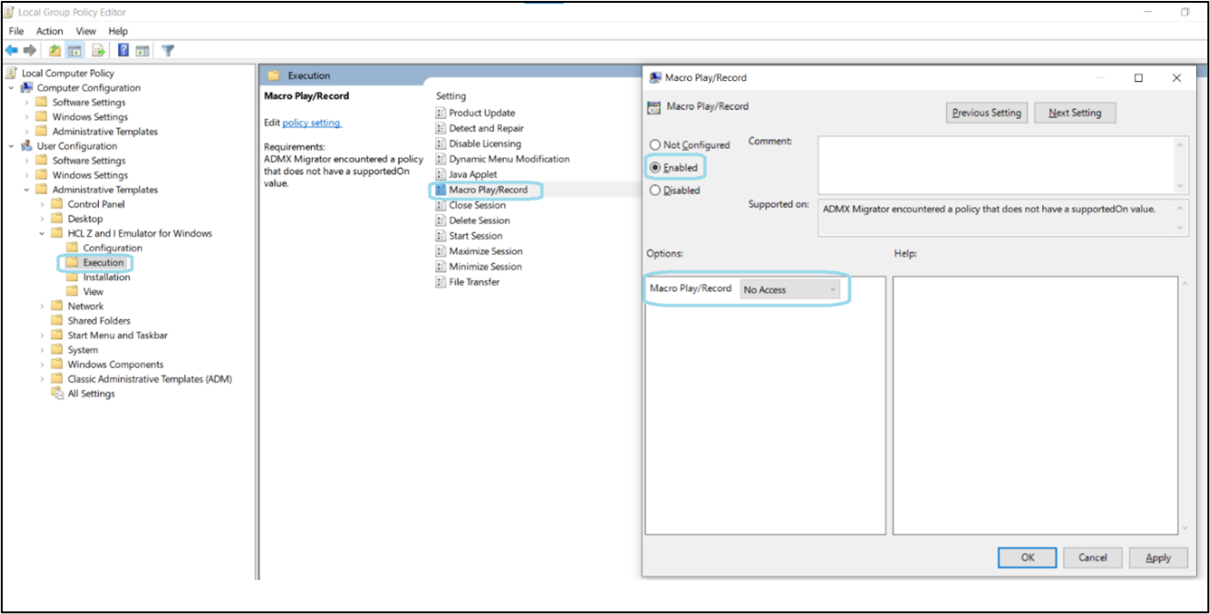
Task: Click the Next Setting button
Action: tap(1074, 112)
